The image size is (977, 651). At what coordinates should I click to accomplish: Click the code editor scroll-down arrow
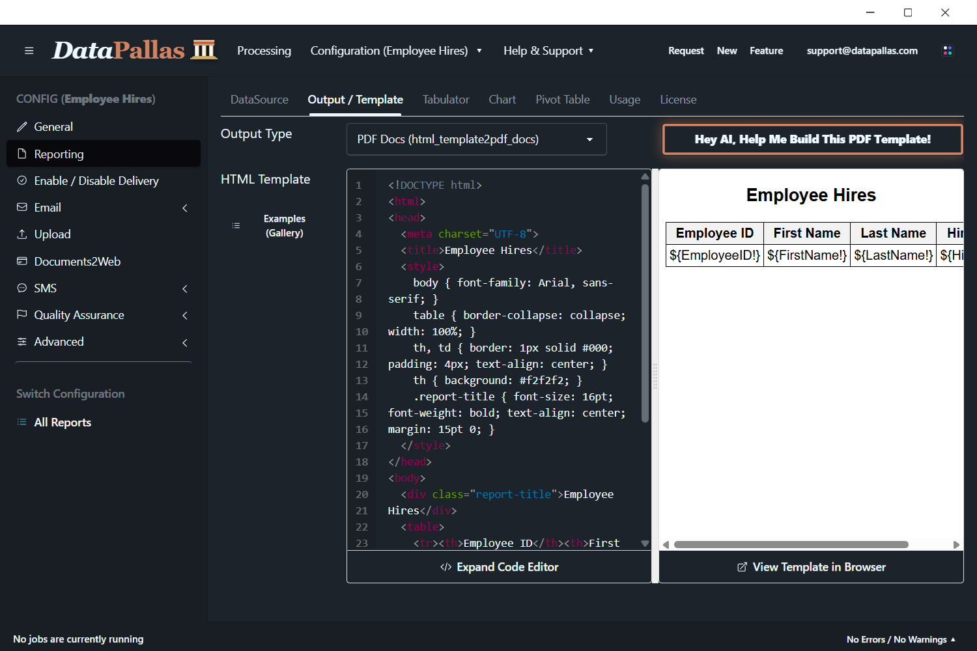[x=645, y=544]
